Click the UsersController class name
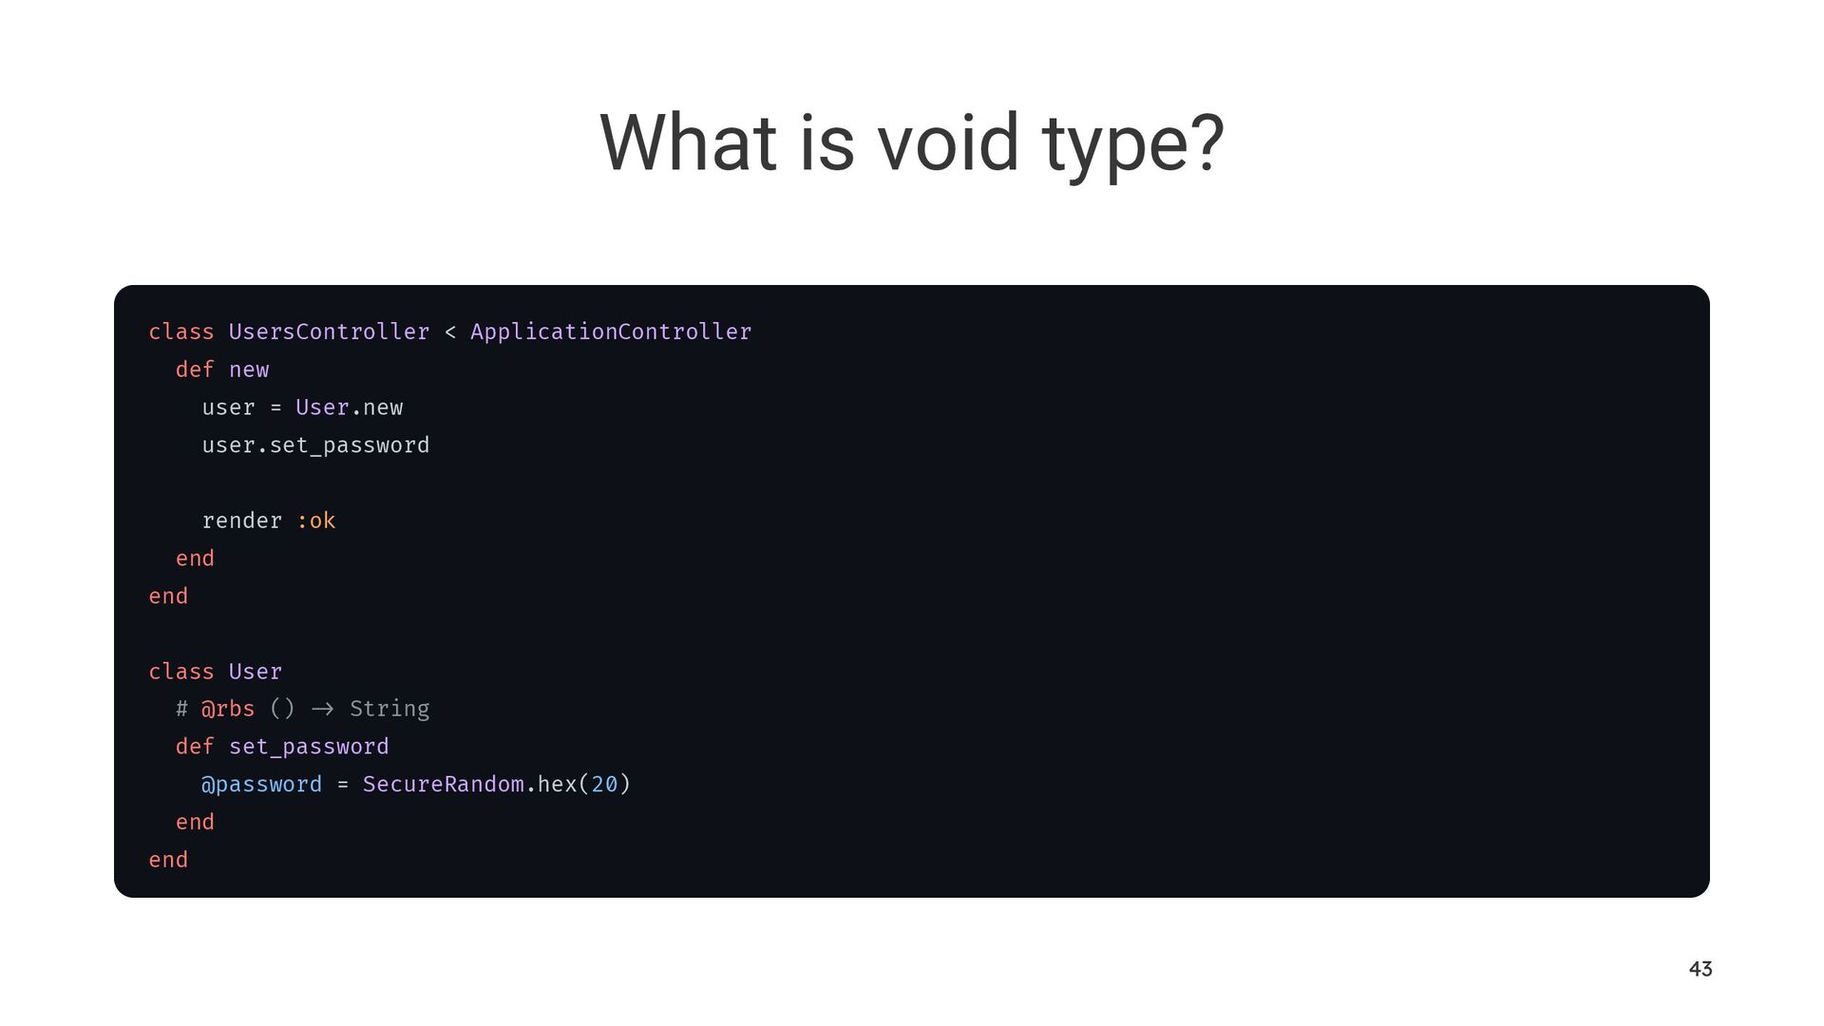 click(329, 332)
